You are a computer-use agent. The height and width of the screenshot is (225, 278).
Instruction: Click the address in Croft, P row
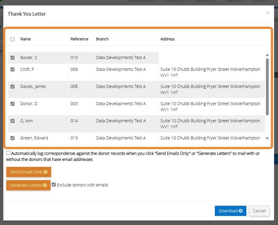210,72
